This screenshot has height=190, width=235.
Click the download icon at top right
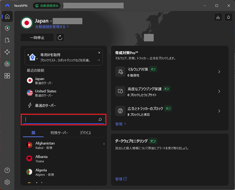point(218,17)
